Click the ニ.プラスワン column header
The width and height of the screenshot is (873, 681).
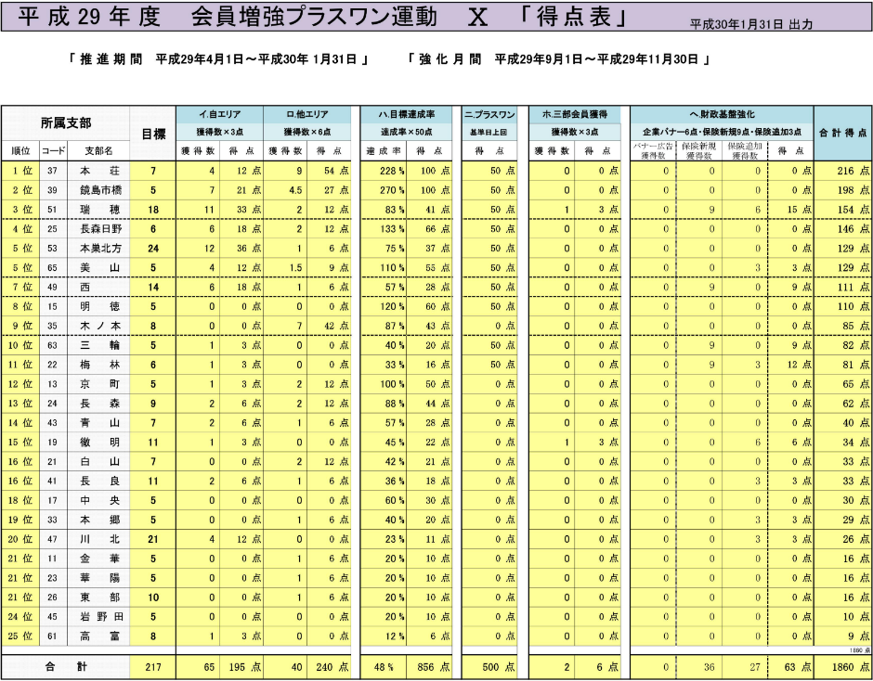[490, 115]
